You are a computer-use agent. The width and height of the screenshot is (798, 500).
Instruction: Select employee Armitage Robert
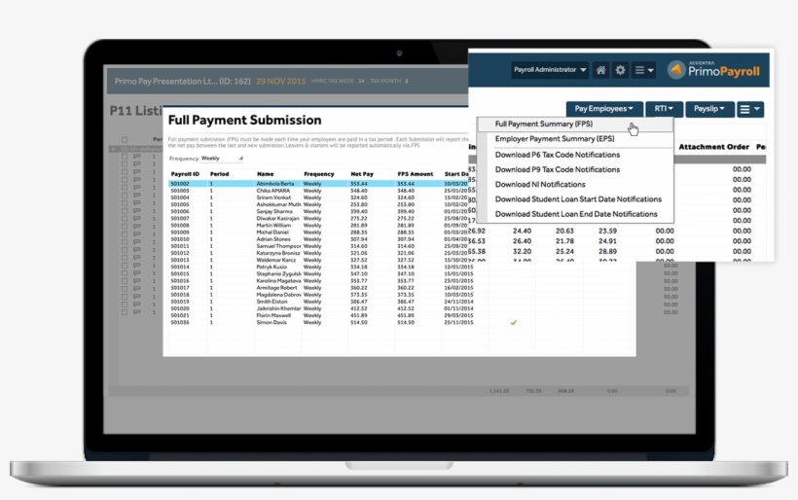pos(276,288)
